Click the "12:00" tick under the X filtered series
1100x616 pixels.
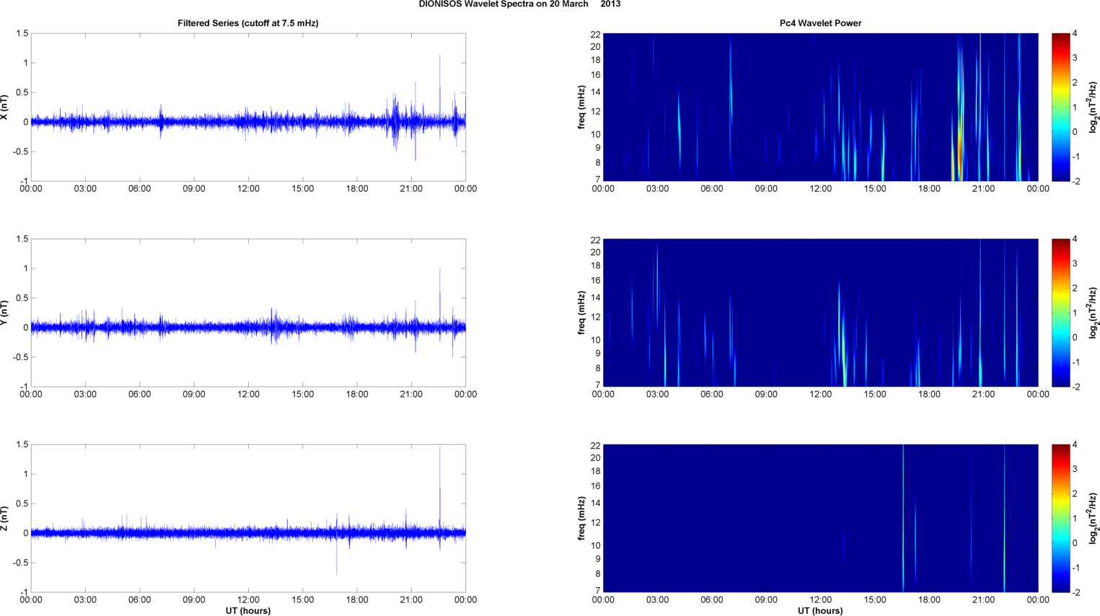point(248,189)
